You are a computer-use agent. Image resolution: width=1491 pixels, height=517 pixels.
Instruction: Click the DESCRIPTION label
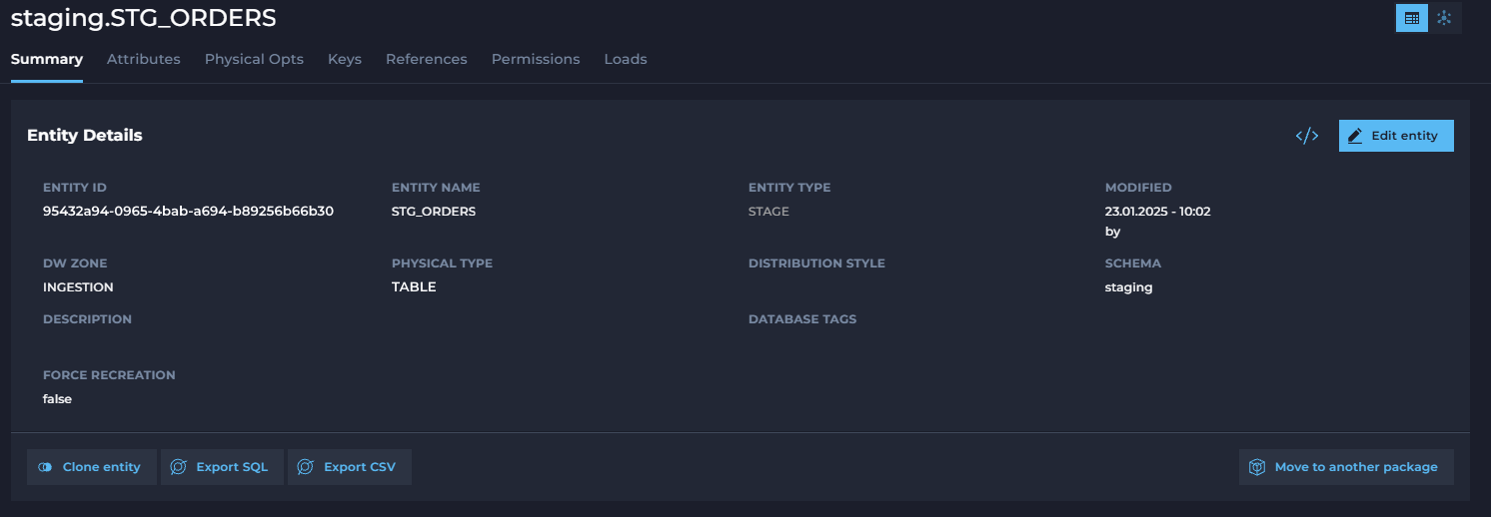tap(87, 319)
